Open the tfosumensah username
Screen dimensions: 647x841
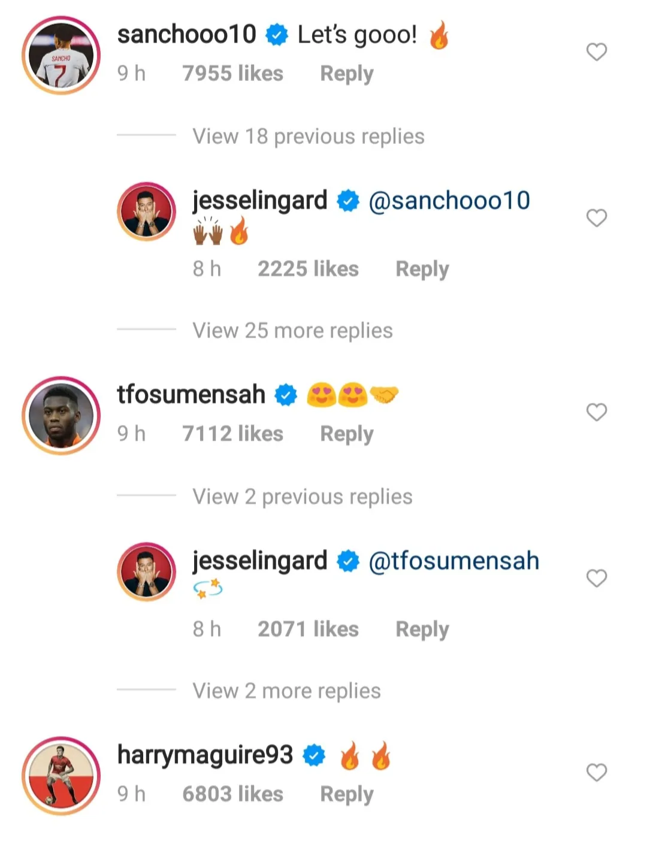191,395
